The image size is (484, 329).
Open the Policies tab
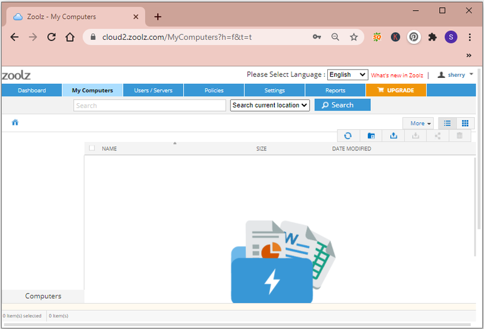coord(214,91)
